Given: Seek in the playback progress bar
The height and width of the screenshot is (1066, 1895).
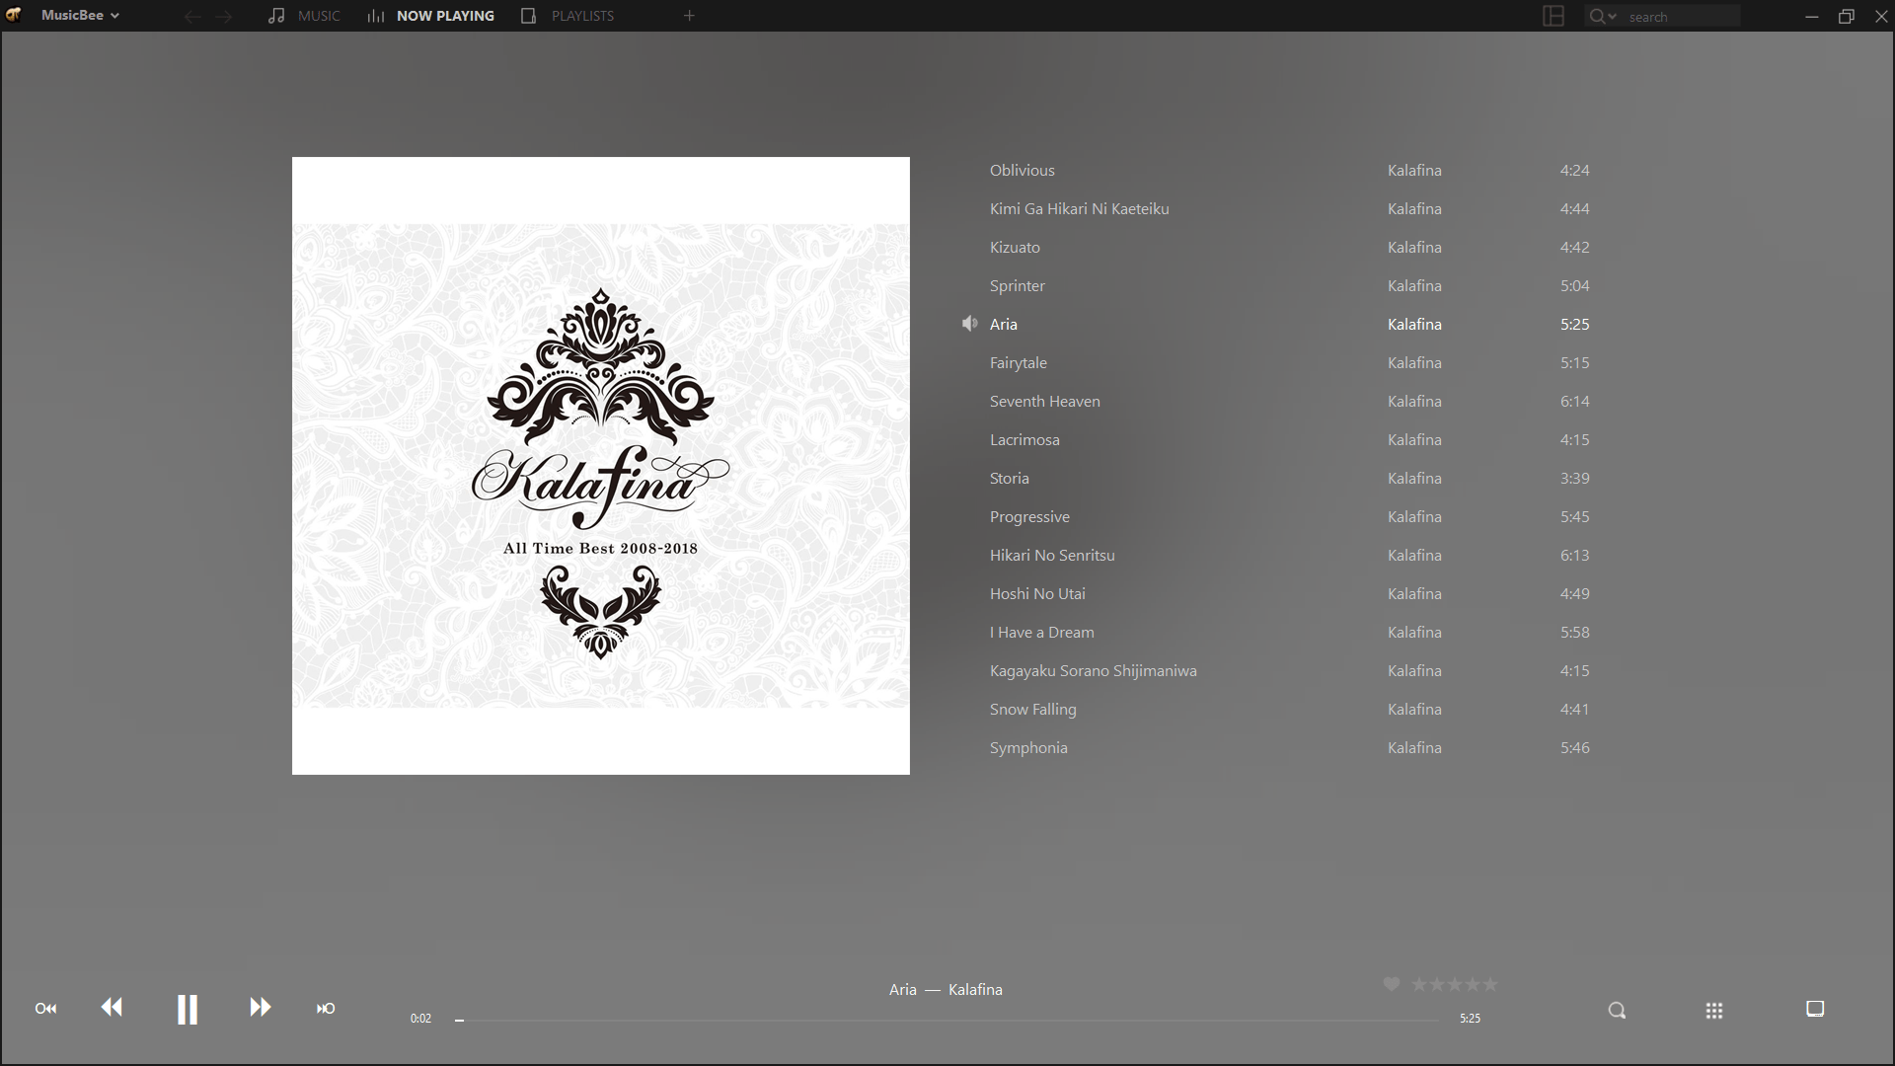Looking at the screenshot, I should (947, 1020).
